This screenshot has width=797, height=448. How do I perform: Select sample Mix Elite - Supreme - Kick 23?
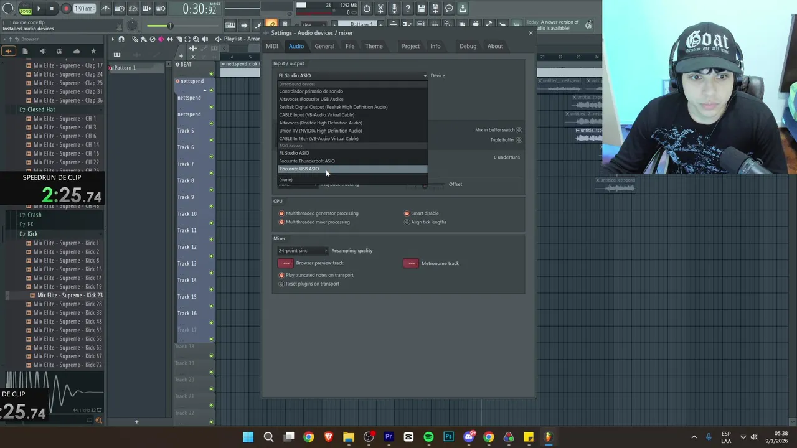pyautogui.click(x=69, y=296)
